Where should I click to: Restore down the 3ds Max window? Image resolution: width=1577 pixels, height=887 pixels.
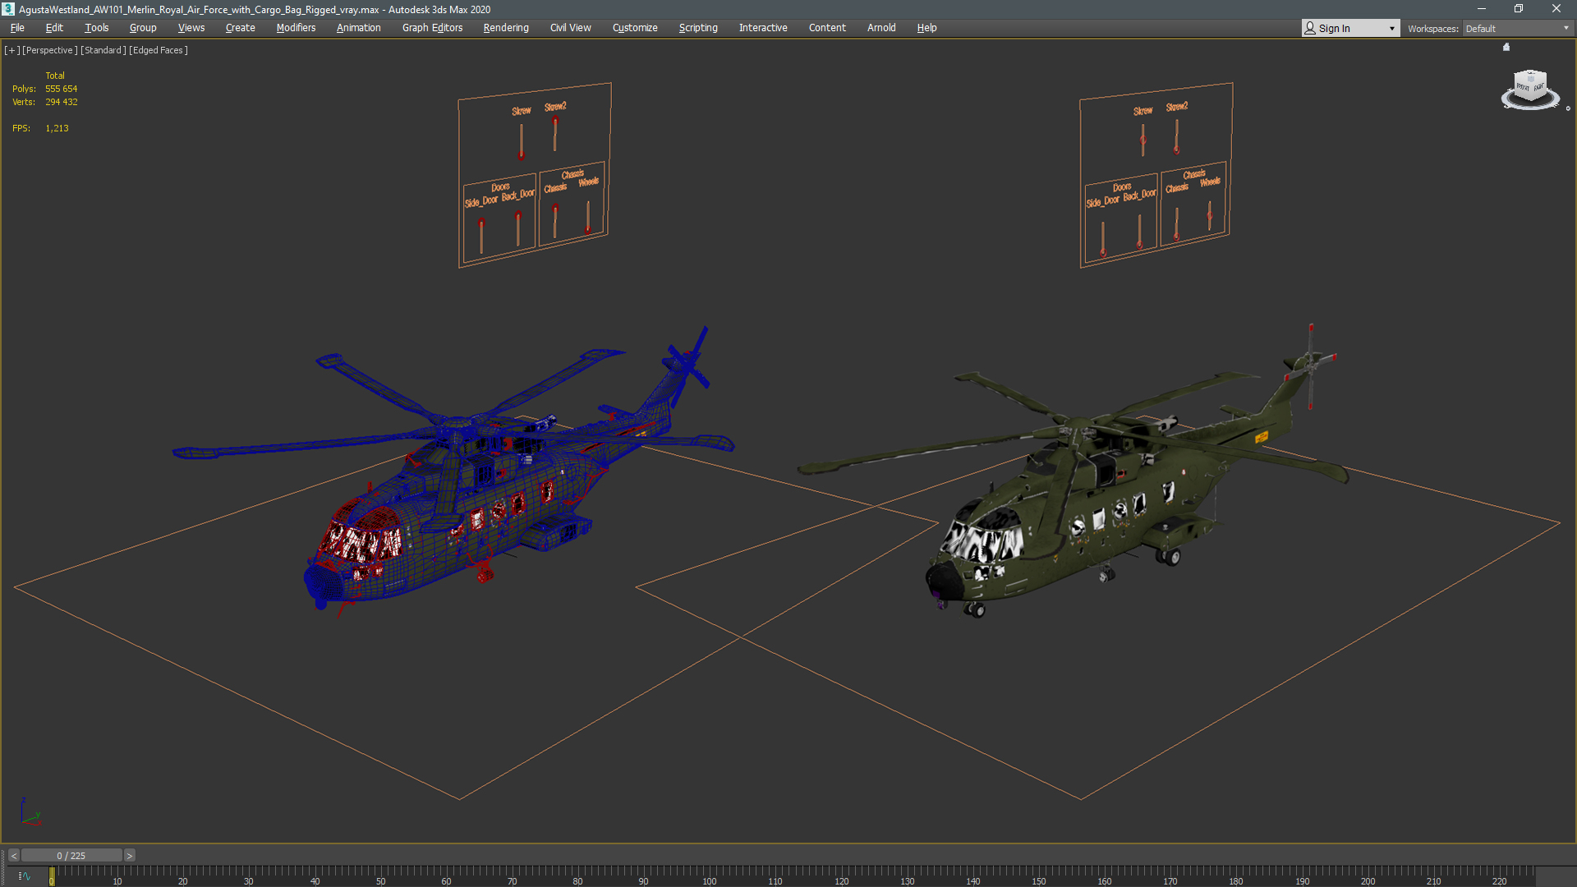[x=1519, y=9]
